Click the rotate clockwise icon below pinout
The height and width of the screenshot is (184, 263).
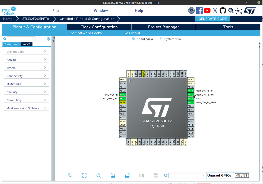113,176
